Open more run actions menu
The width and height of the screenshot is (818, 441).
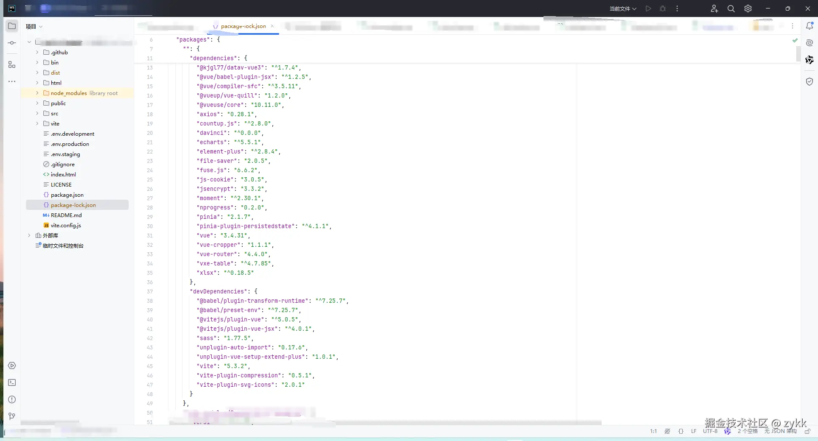click(677, 8)
